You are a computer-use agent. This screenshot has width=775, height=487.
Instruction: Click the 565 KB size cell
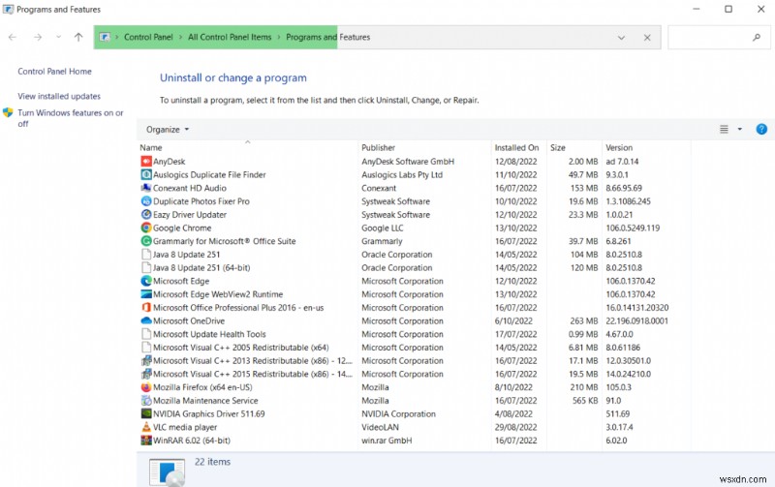[x=585, y=401]
